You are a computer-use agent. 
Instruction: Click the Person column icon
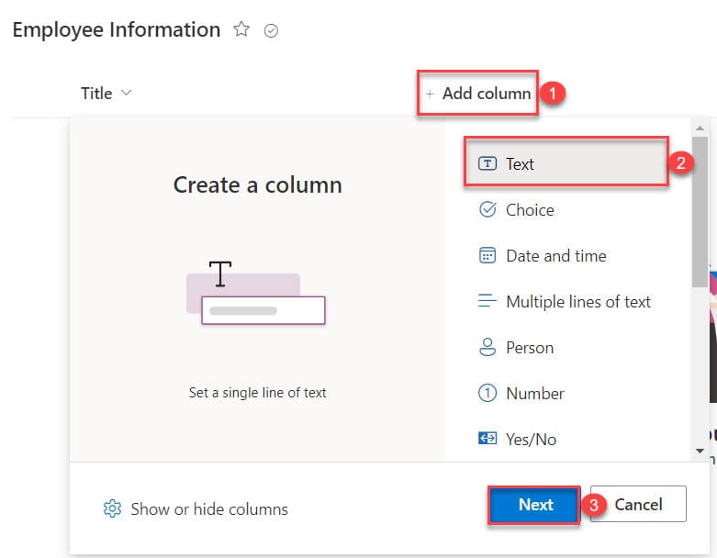click(x=487, y=347)
